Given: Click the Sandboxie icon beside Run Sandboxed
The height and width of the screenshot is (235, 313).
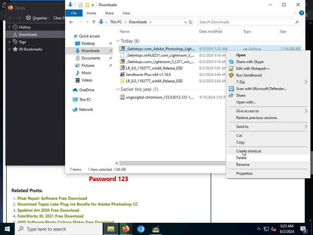Looking at the screenshot, I should point(231,75).
